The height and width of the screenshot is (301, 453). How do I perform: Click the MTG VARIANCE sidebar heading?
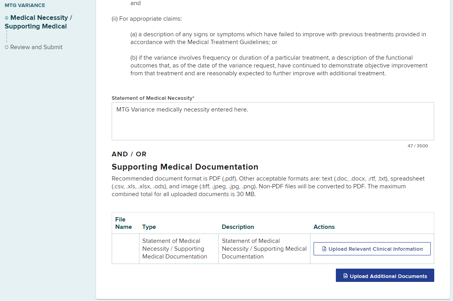click(x=25, y=5)
